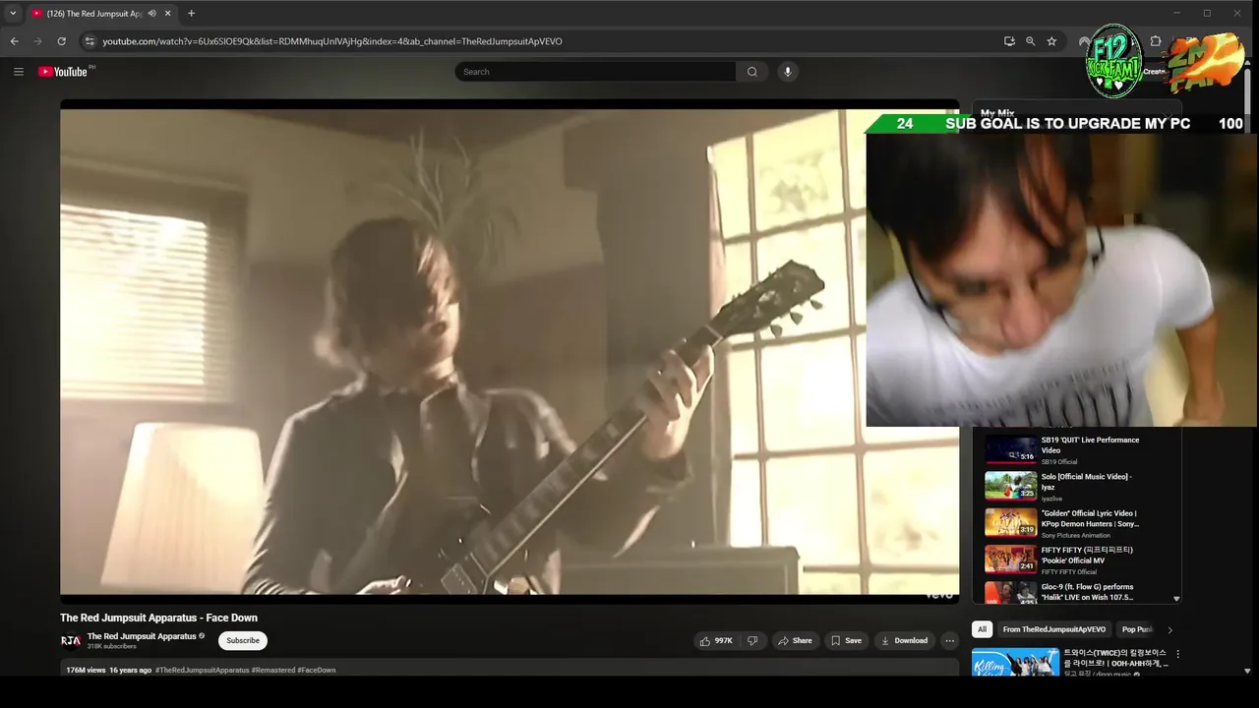The width and height of the screenshot is (1259, 708).
Task: Open more actions ellipsis under video
Action: [949, 640]
